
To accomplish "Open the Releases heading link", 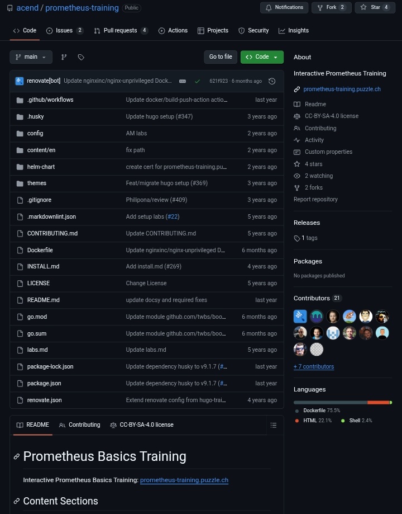I will point(307,223).
